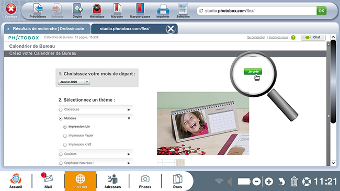340x191 pixels.
Task: Select the Matières theme radio button
Action: [61, 118]
